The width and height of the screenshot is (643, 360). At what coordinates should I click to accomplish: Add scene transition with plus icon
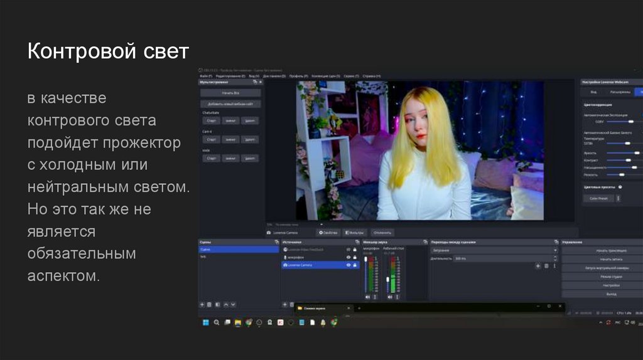[x=538, y=266]
